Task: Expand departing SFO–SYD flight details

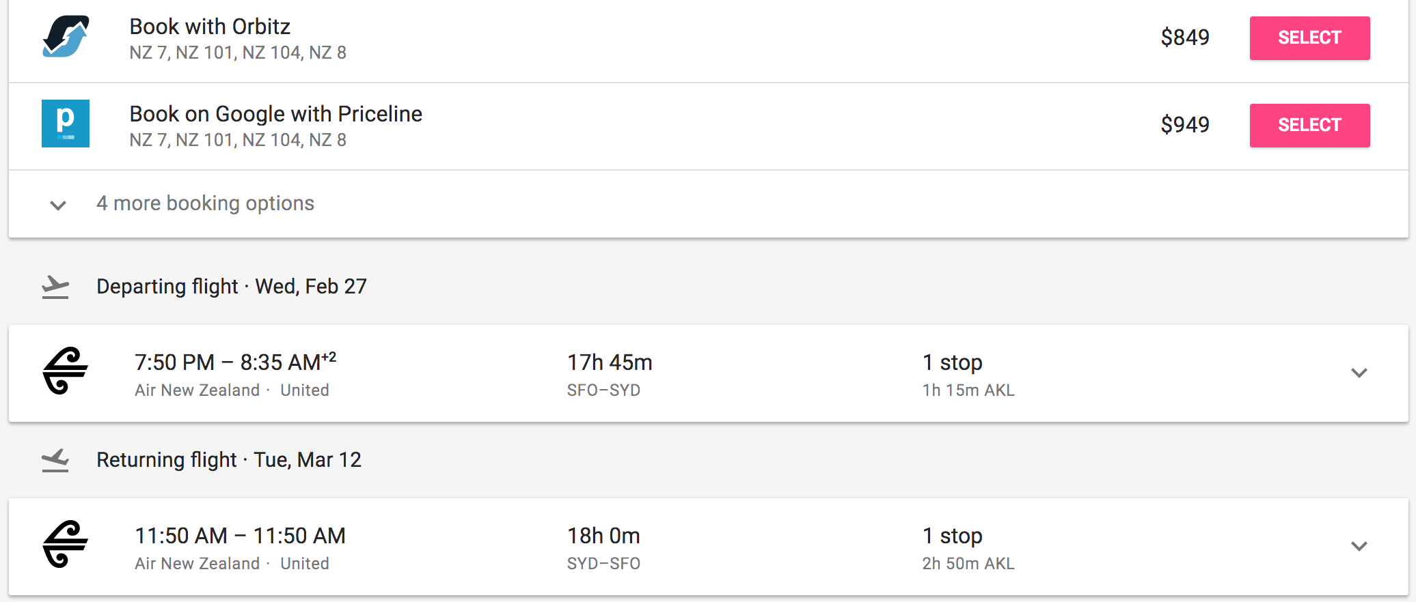Action: coord(1359,373)
